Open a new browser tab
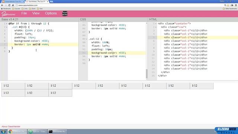 tap(51, 1)
